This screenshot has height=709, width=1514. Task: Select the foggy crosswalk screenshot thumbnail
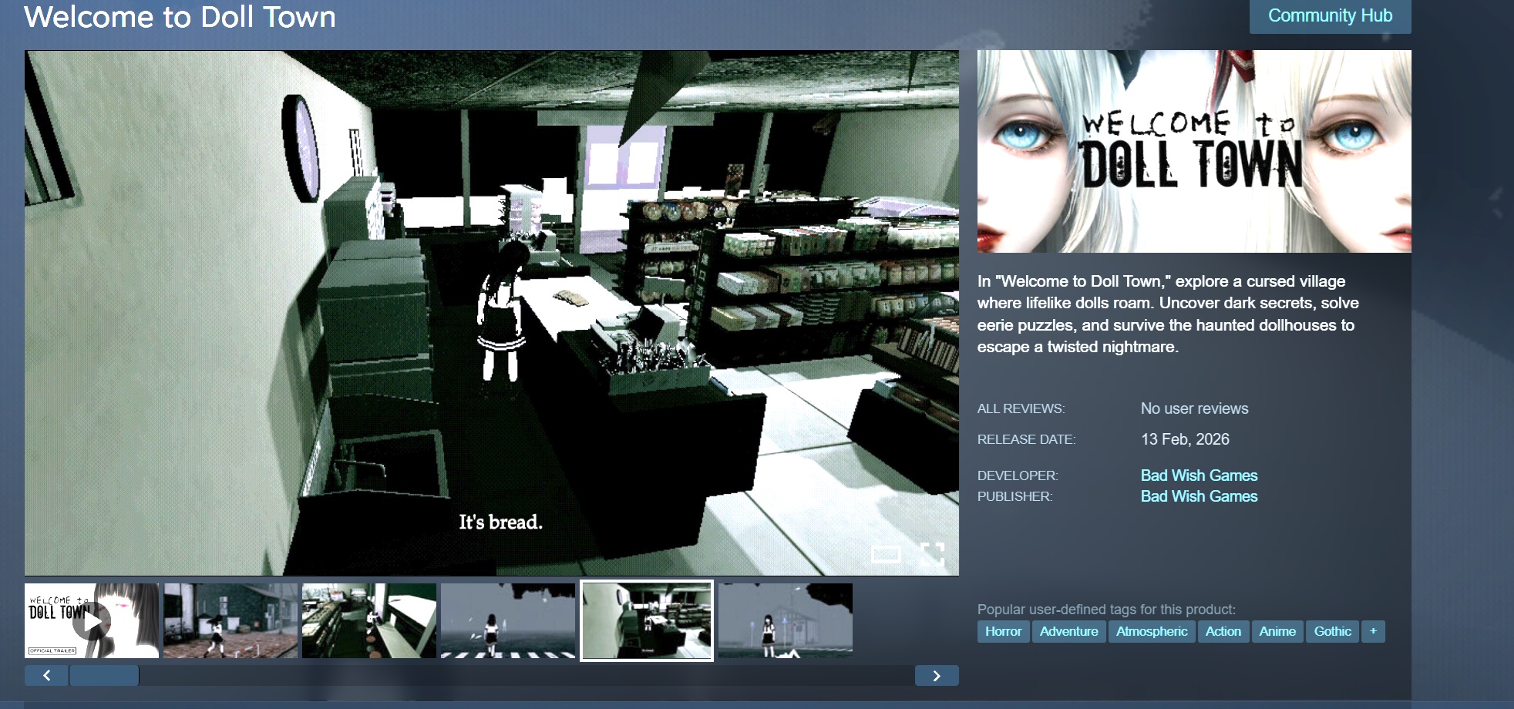tap(508, 620)
